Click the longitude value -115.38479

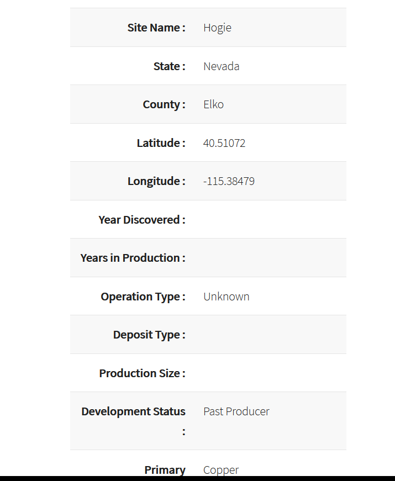[x=229, y=181]
